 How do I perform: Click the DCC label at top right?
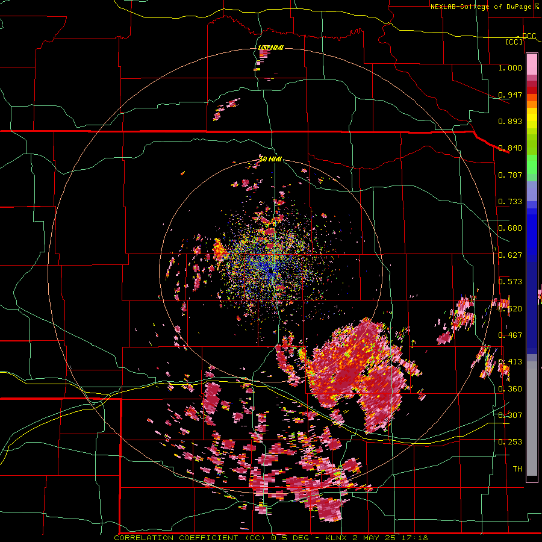(x=529, y=36)
